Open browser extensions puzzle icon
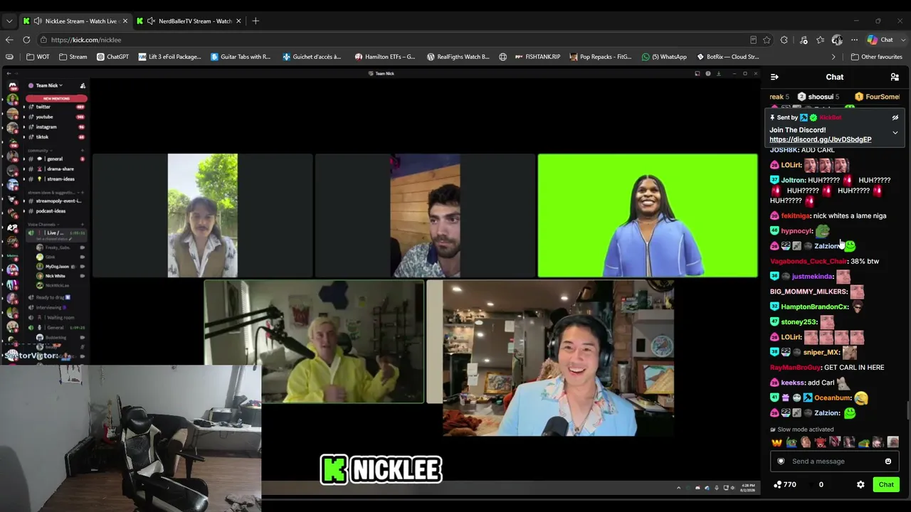The image size is (911, 512). (x=784, y=40)
